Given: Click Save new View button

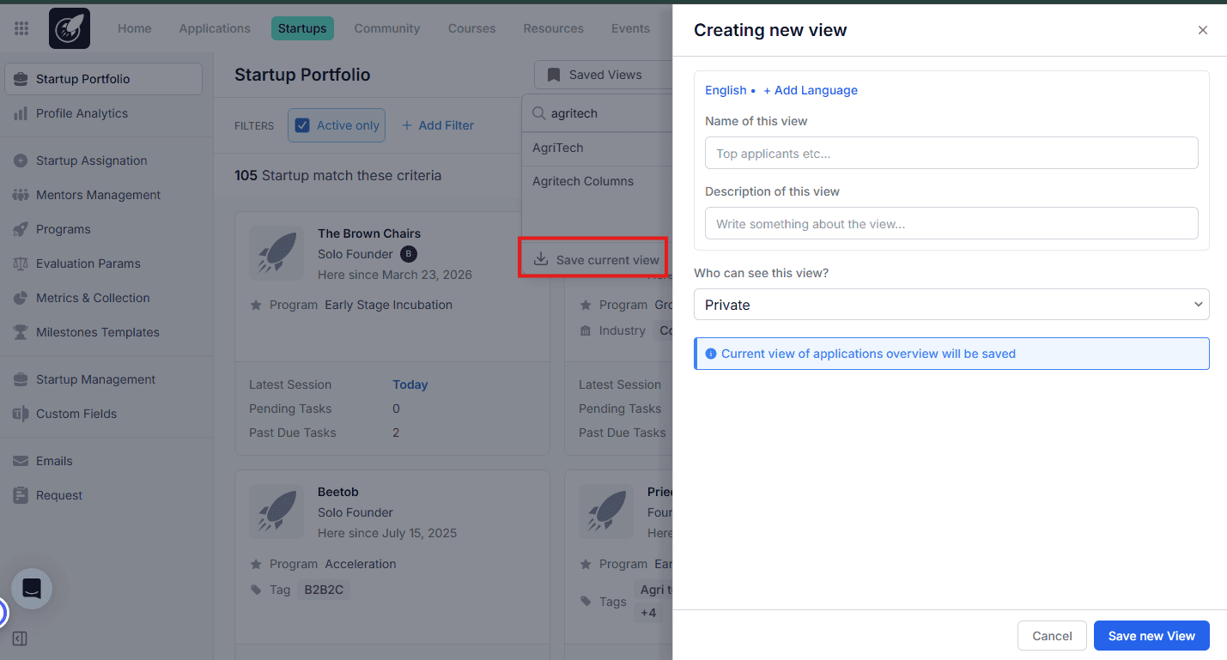Looking at the screenshot, I should pyautogui.click(x=1151, y=636).
